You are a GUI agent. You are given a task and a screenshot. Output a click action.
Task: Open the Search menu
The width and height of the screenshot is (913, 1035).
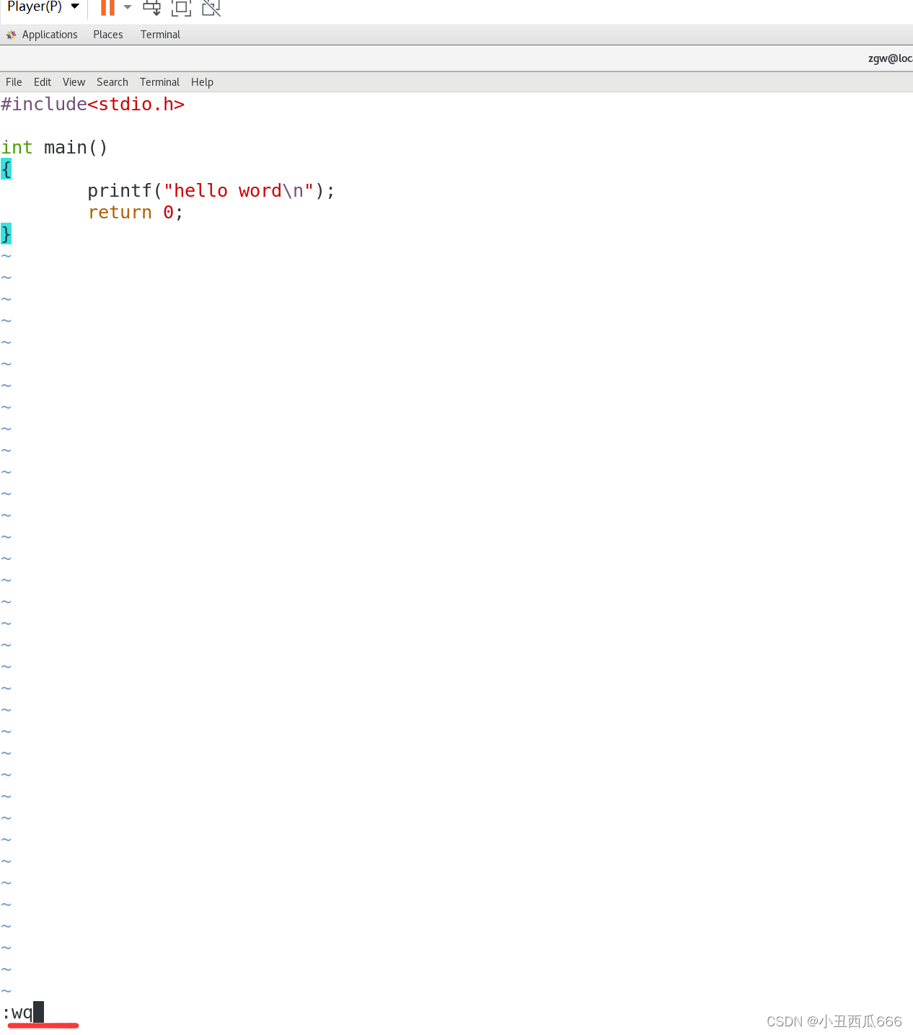coord(112,81)
